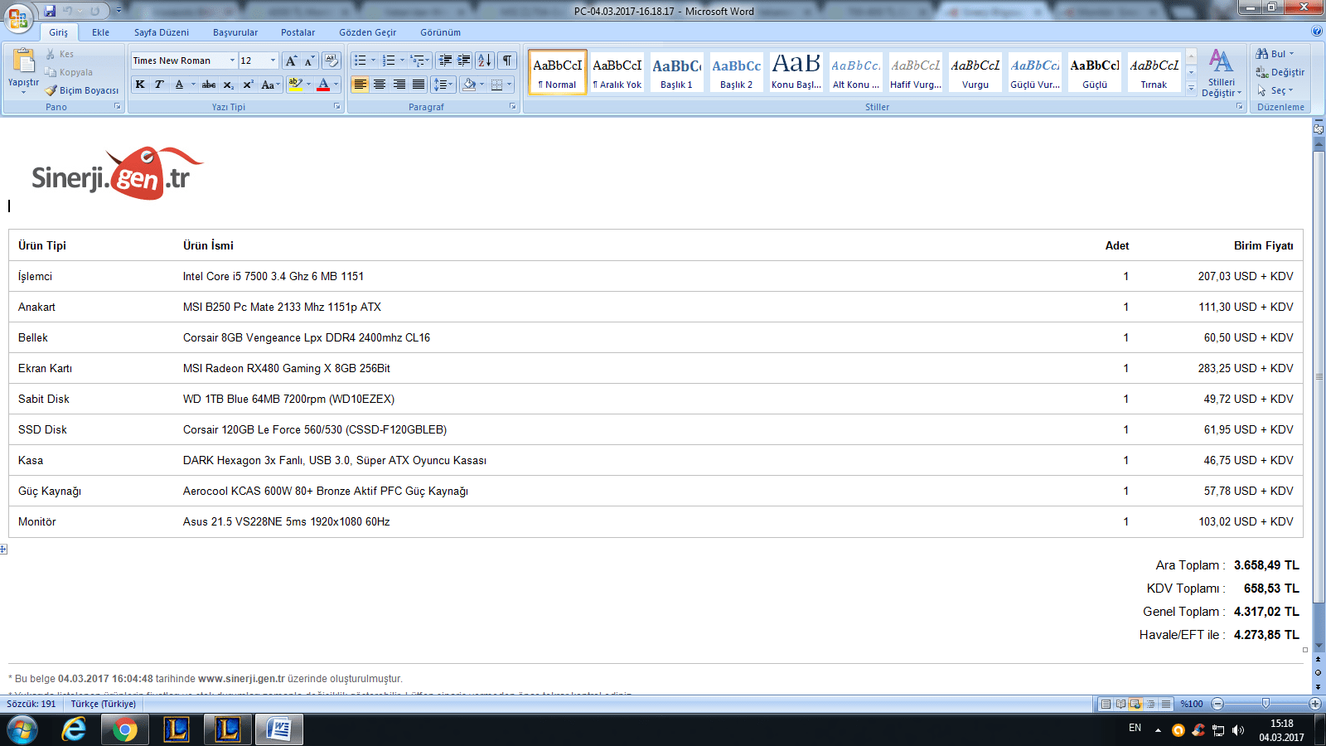Click the Yapıştır paste icon
This screenshot has width=1326, height=746.
(x=23, y=61)
